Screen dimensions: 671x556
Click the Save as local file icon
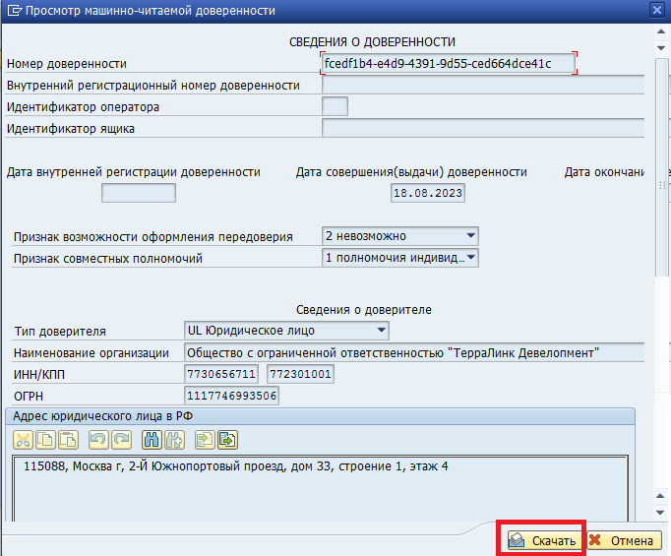[228, 439]
